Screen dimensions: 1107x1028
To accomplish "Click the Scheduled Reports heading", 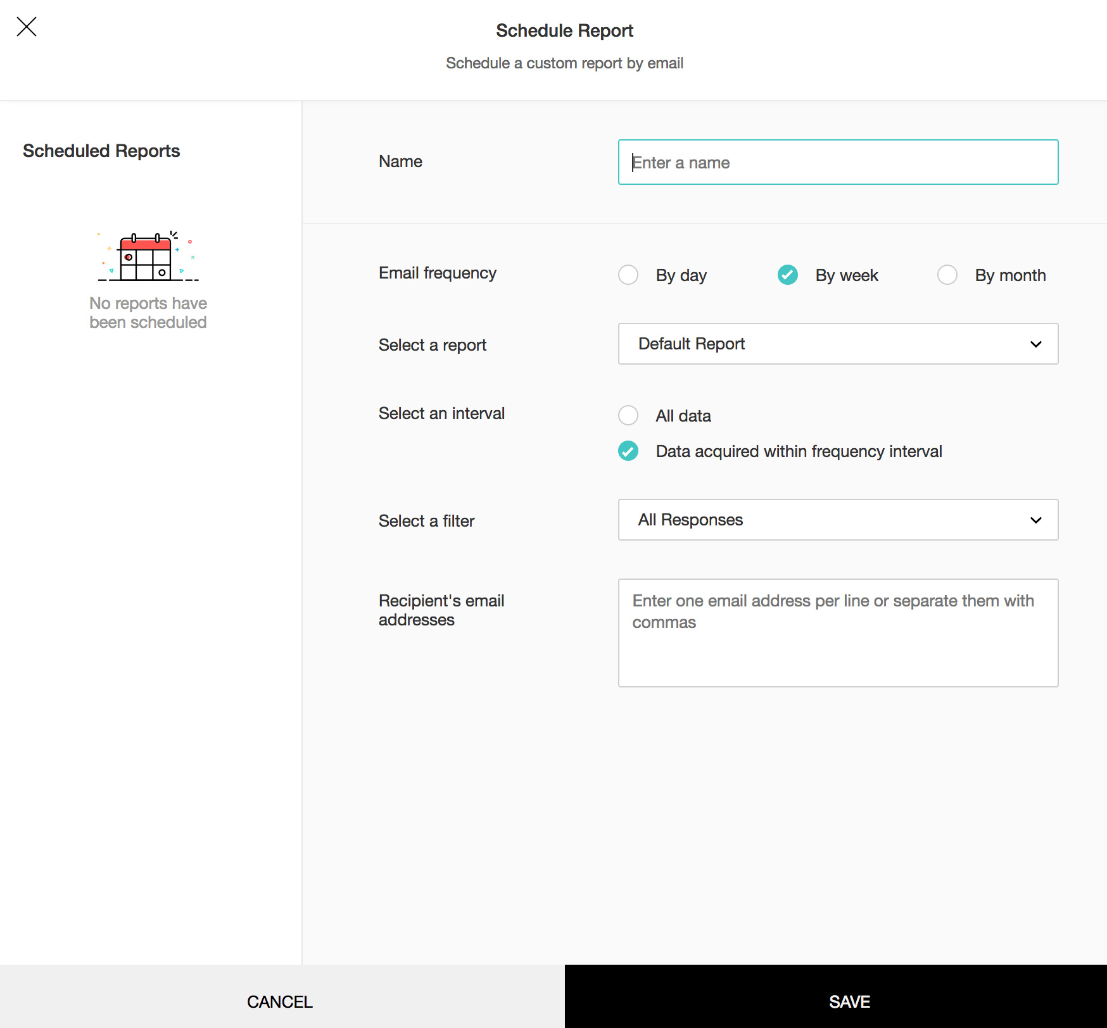I will coord(101,151).
